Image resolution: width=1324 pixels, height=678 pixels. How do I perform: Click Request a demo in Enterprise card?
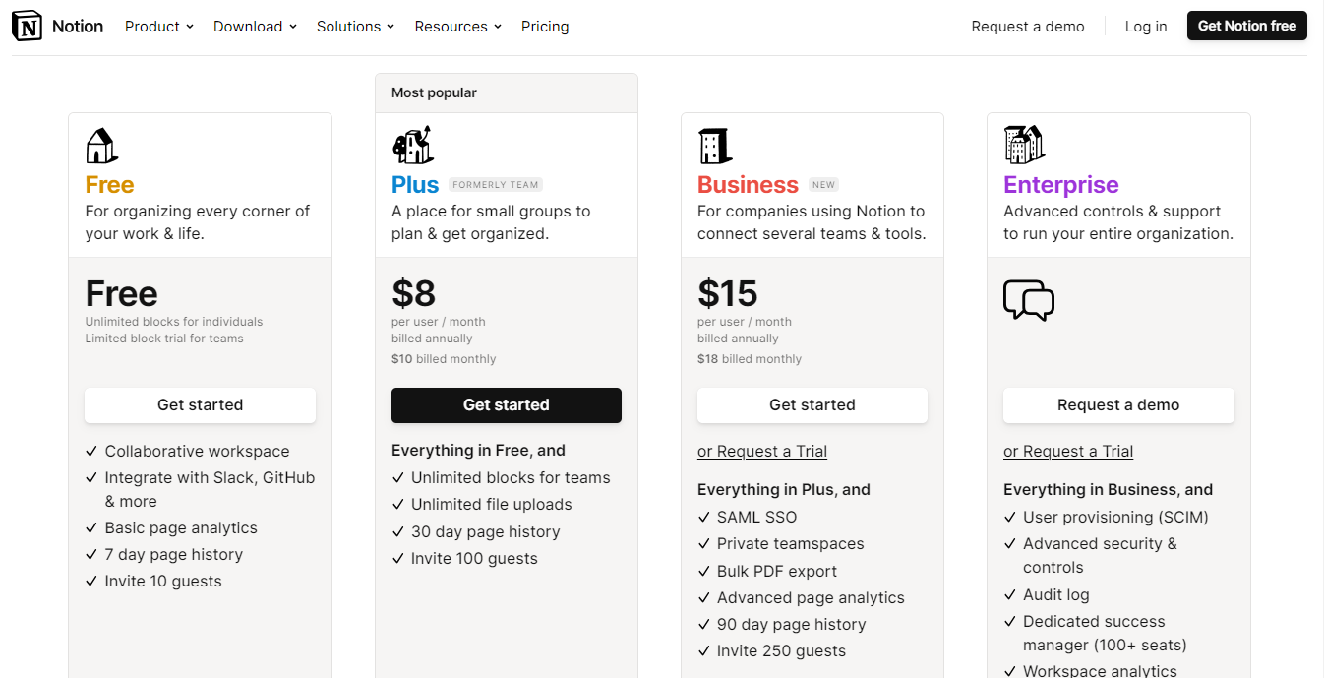click(x=1117, y=405)
